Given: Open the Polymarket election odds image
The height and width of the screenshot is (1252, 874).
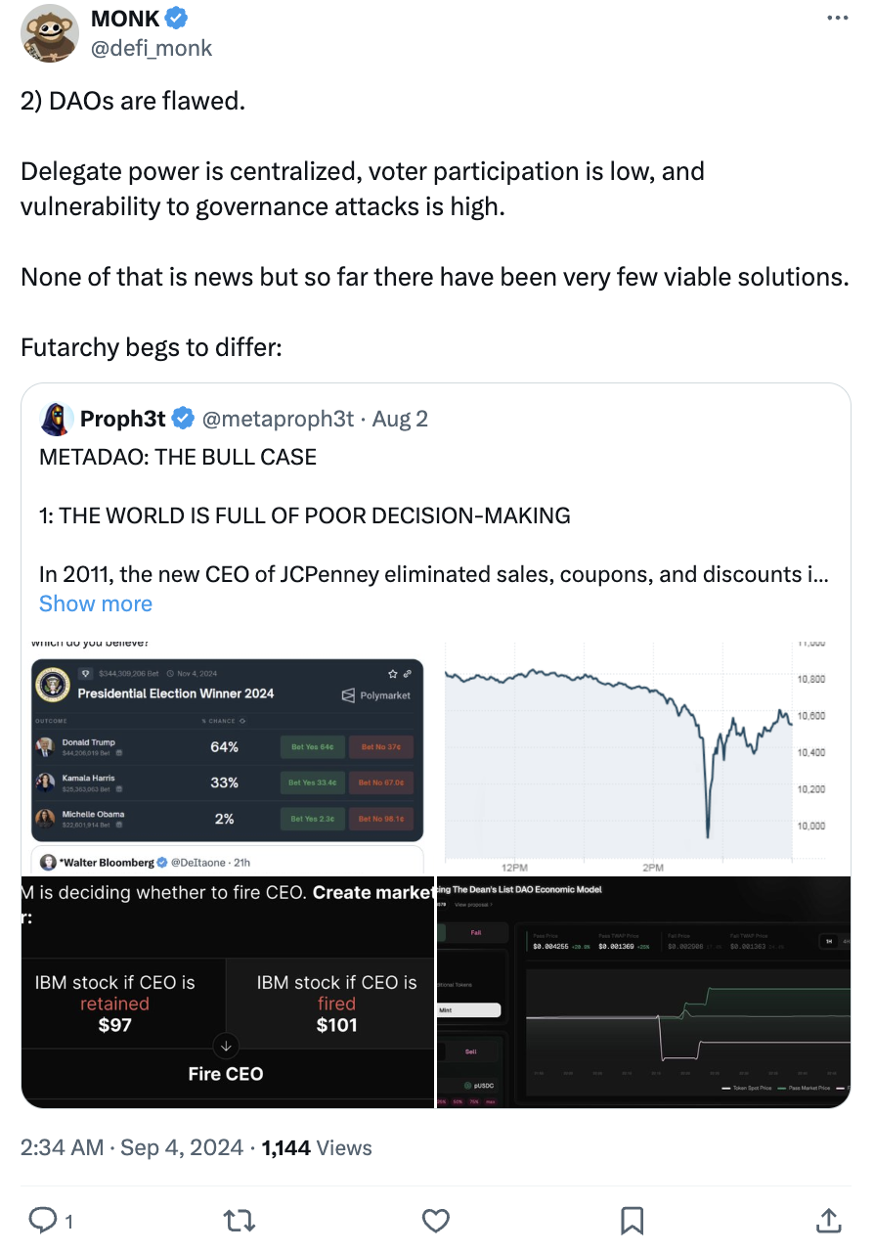Looking at the screenshot, I should tap(227, 755).
